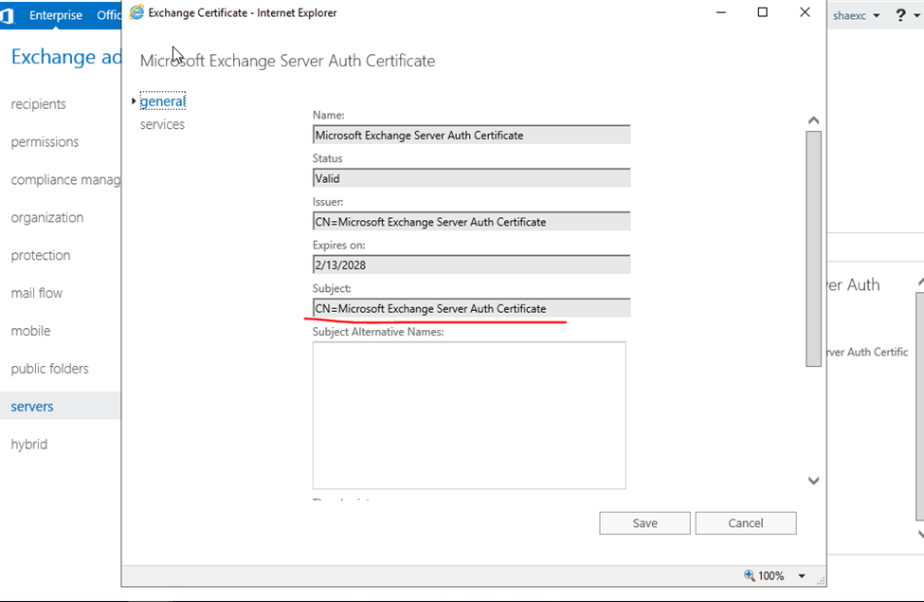Click scroll down arrow in certificate details

(813, 481)
